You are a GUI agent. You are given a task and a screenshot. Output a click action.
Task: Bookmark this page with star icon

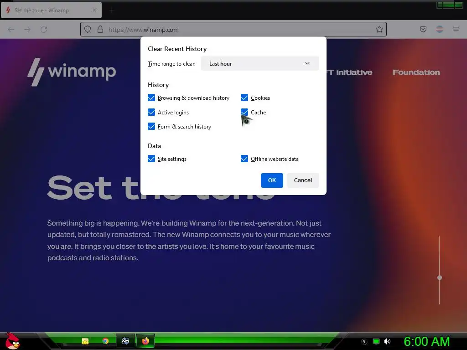coord(379,29)
